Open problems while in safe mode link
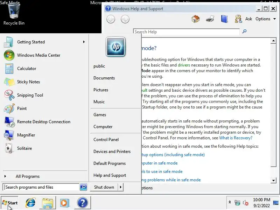 (x=171, y=180)
